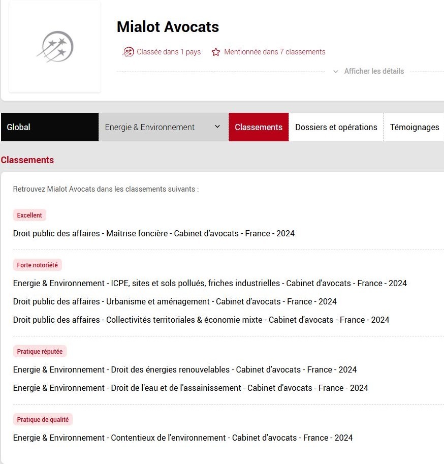Image resolution: width=444 pixels, height=464 pixels.
Task: Open Urbanisme et aménagement ranking link
Action: click(x=174, y=301)
